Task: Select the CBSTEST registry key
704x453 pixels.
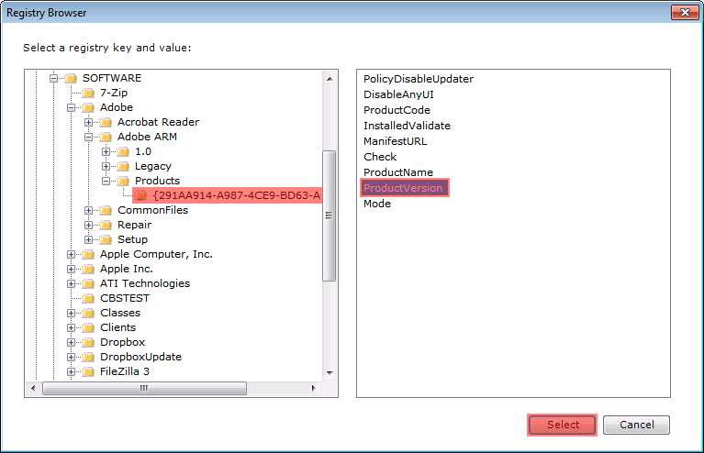Action: tap(125, 298)
